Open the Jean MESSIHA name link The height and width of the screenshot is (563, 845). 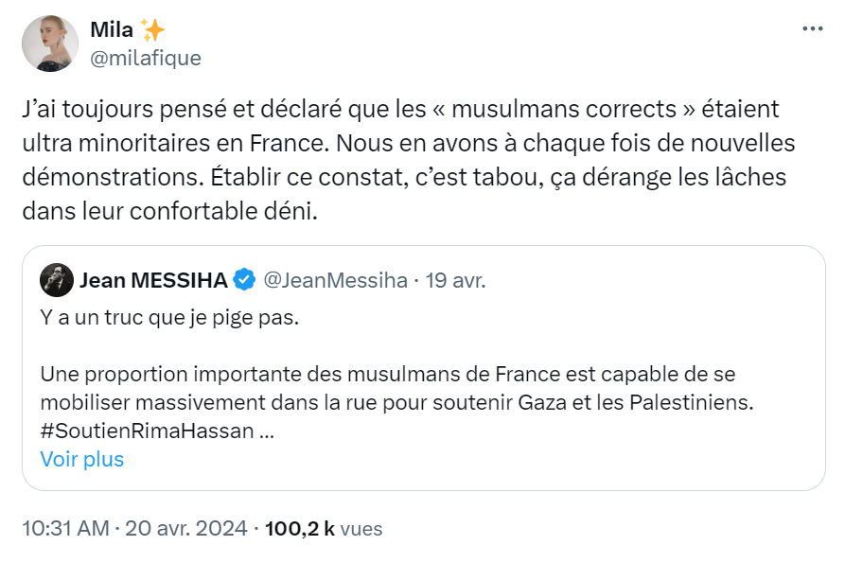tap(153, 280)
